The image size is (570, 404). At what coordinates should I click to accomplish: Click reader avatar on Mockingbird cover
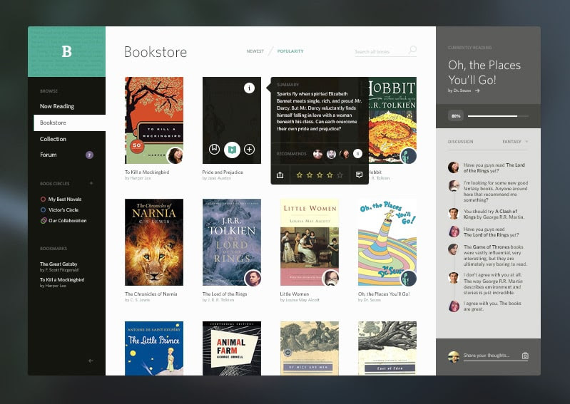point(175,155)
